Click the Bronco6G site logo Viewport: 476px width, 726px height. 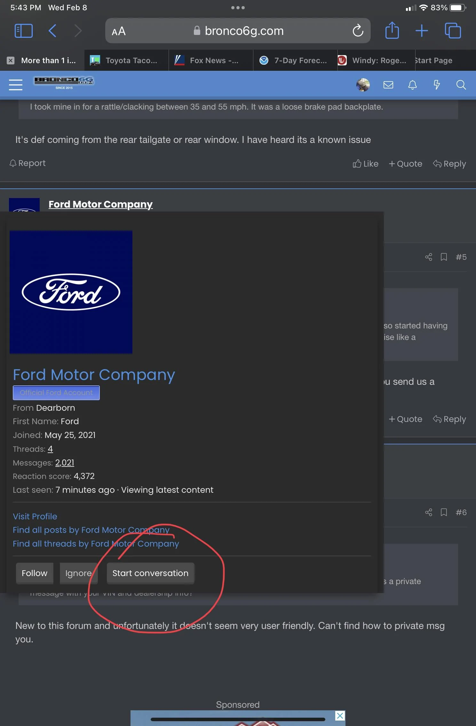point(64,83)
